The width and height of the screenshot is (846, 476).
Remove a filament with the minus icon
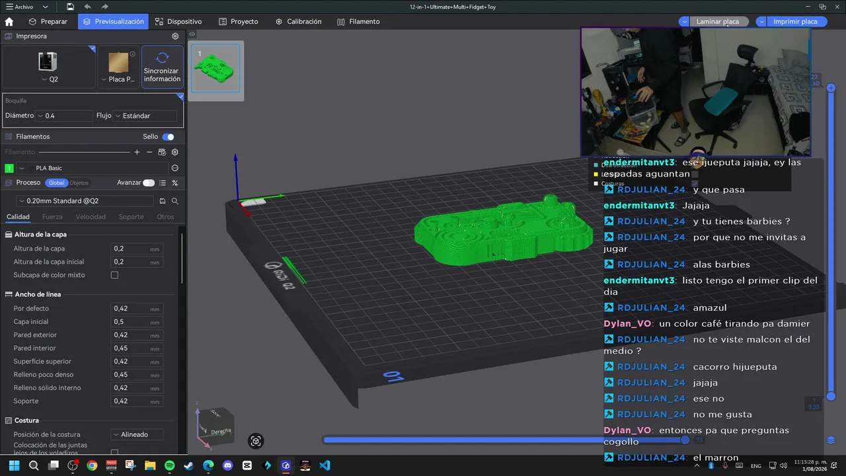click(x=149, y=152)
